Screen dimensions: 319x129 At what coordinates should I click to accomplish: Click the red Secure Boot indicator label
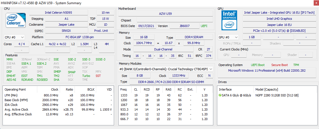(279, 65)
